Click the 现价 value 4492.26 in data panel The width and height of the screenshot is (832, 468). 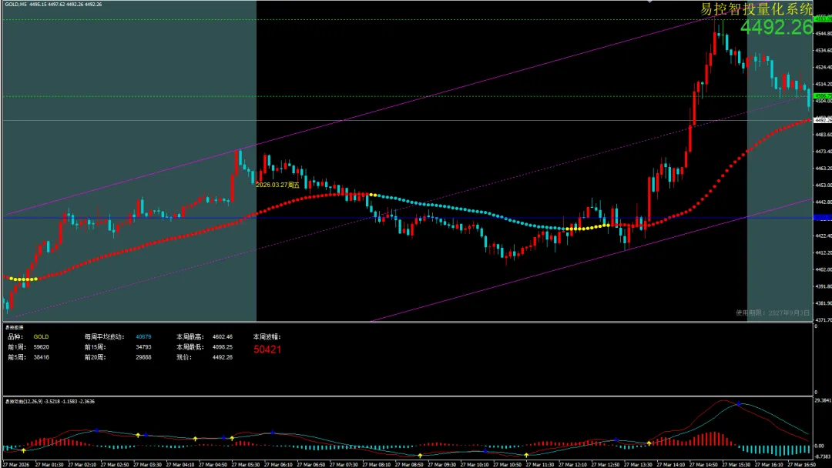(223, 357)
